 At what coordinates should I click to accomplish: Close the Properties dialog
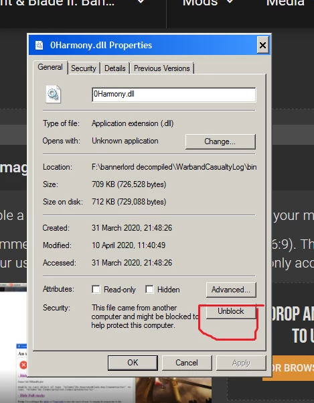pyautogui.click(x=262, y=45)
